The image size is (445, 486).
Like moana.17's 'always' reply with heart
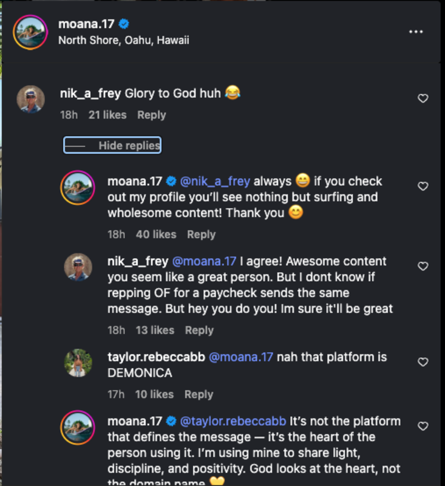(423, 187)
